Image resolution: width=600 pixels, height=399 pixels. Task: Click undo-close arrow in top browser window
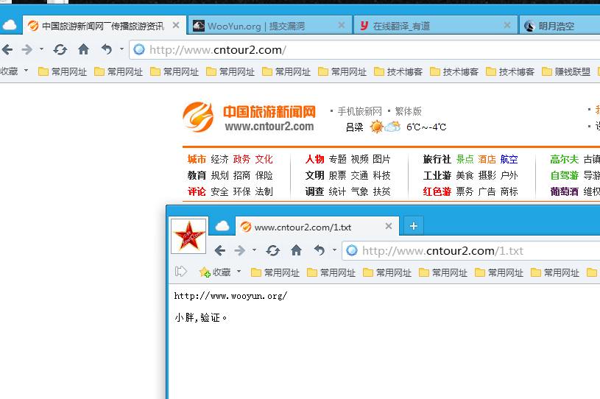pos(106,49)
